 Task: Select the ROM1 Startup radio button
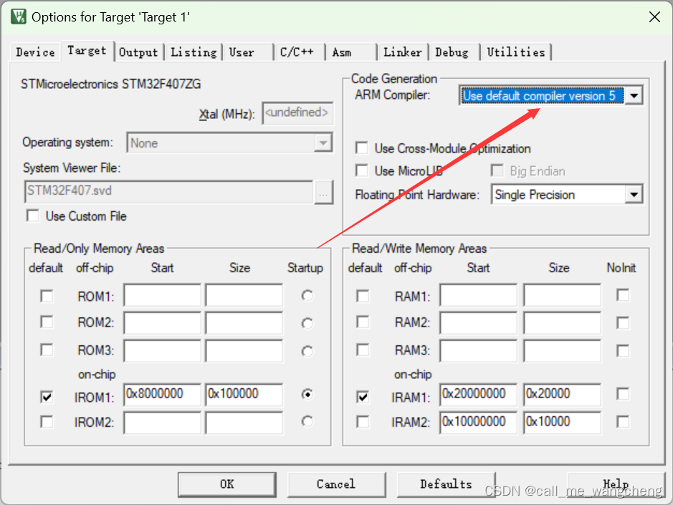[x=307, y=296]
